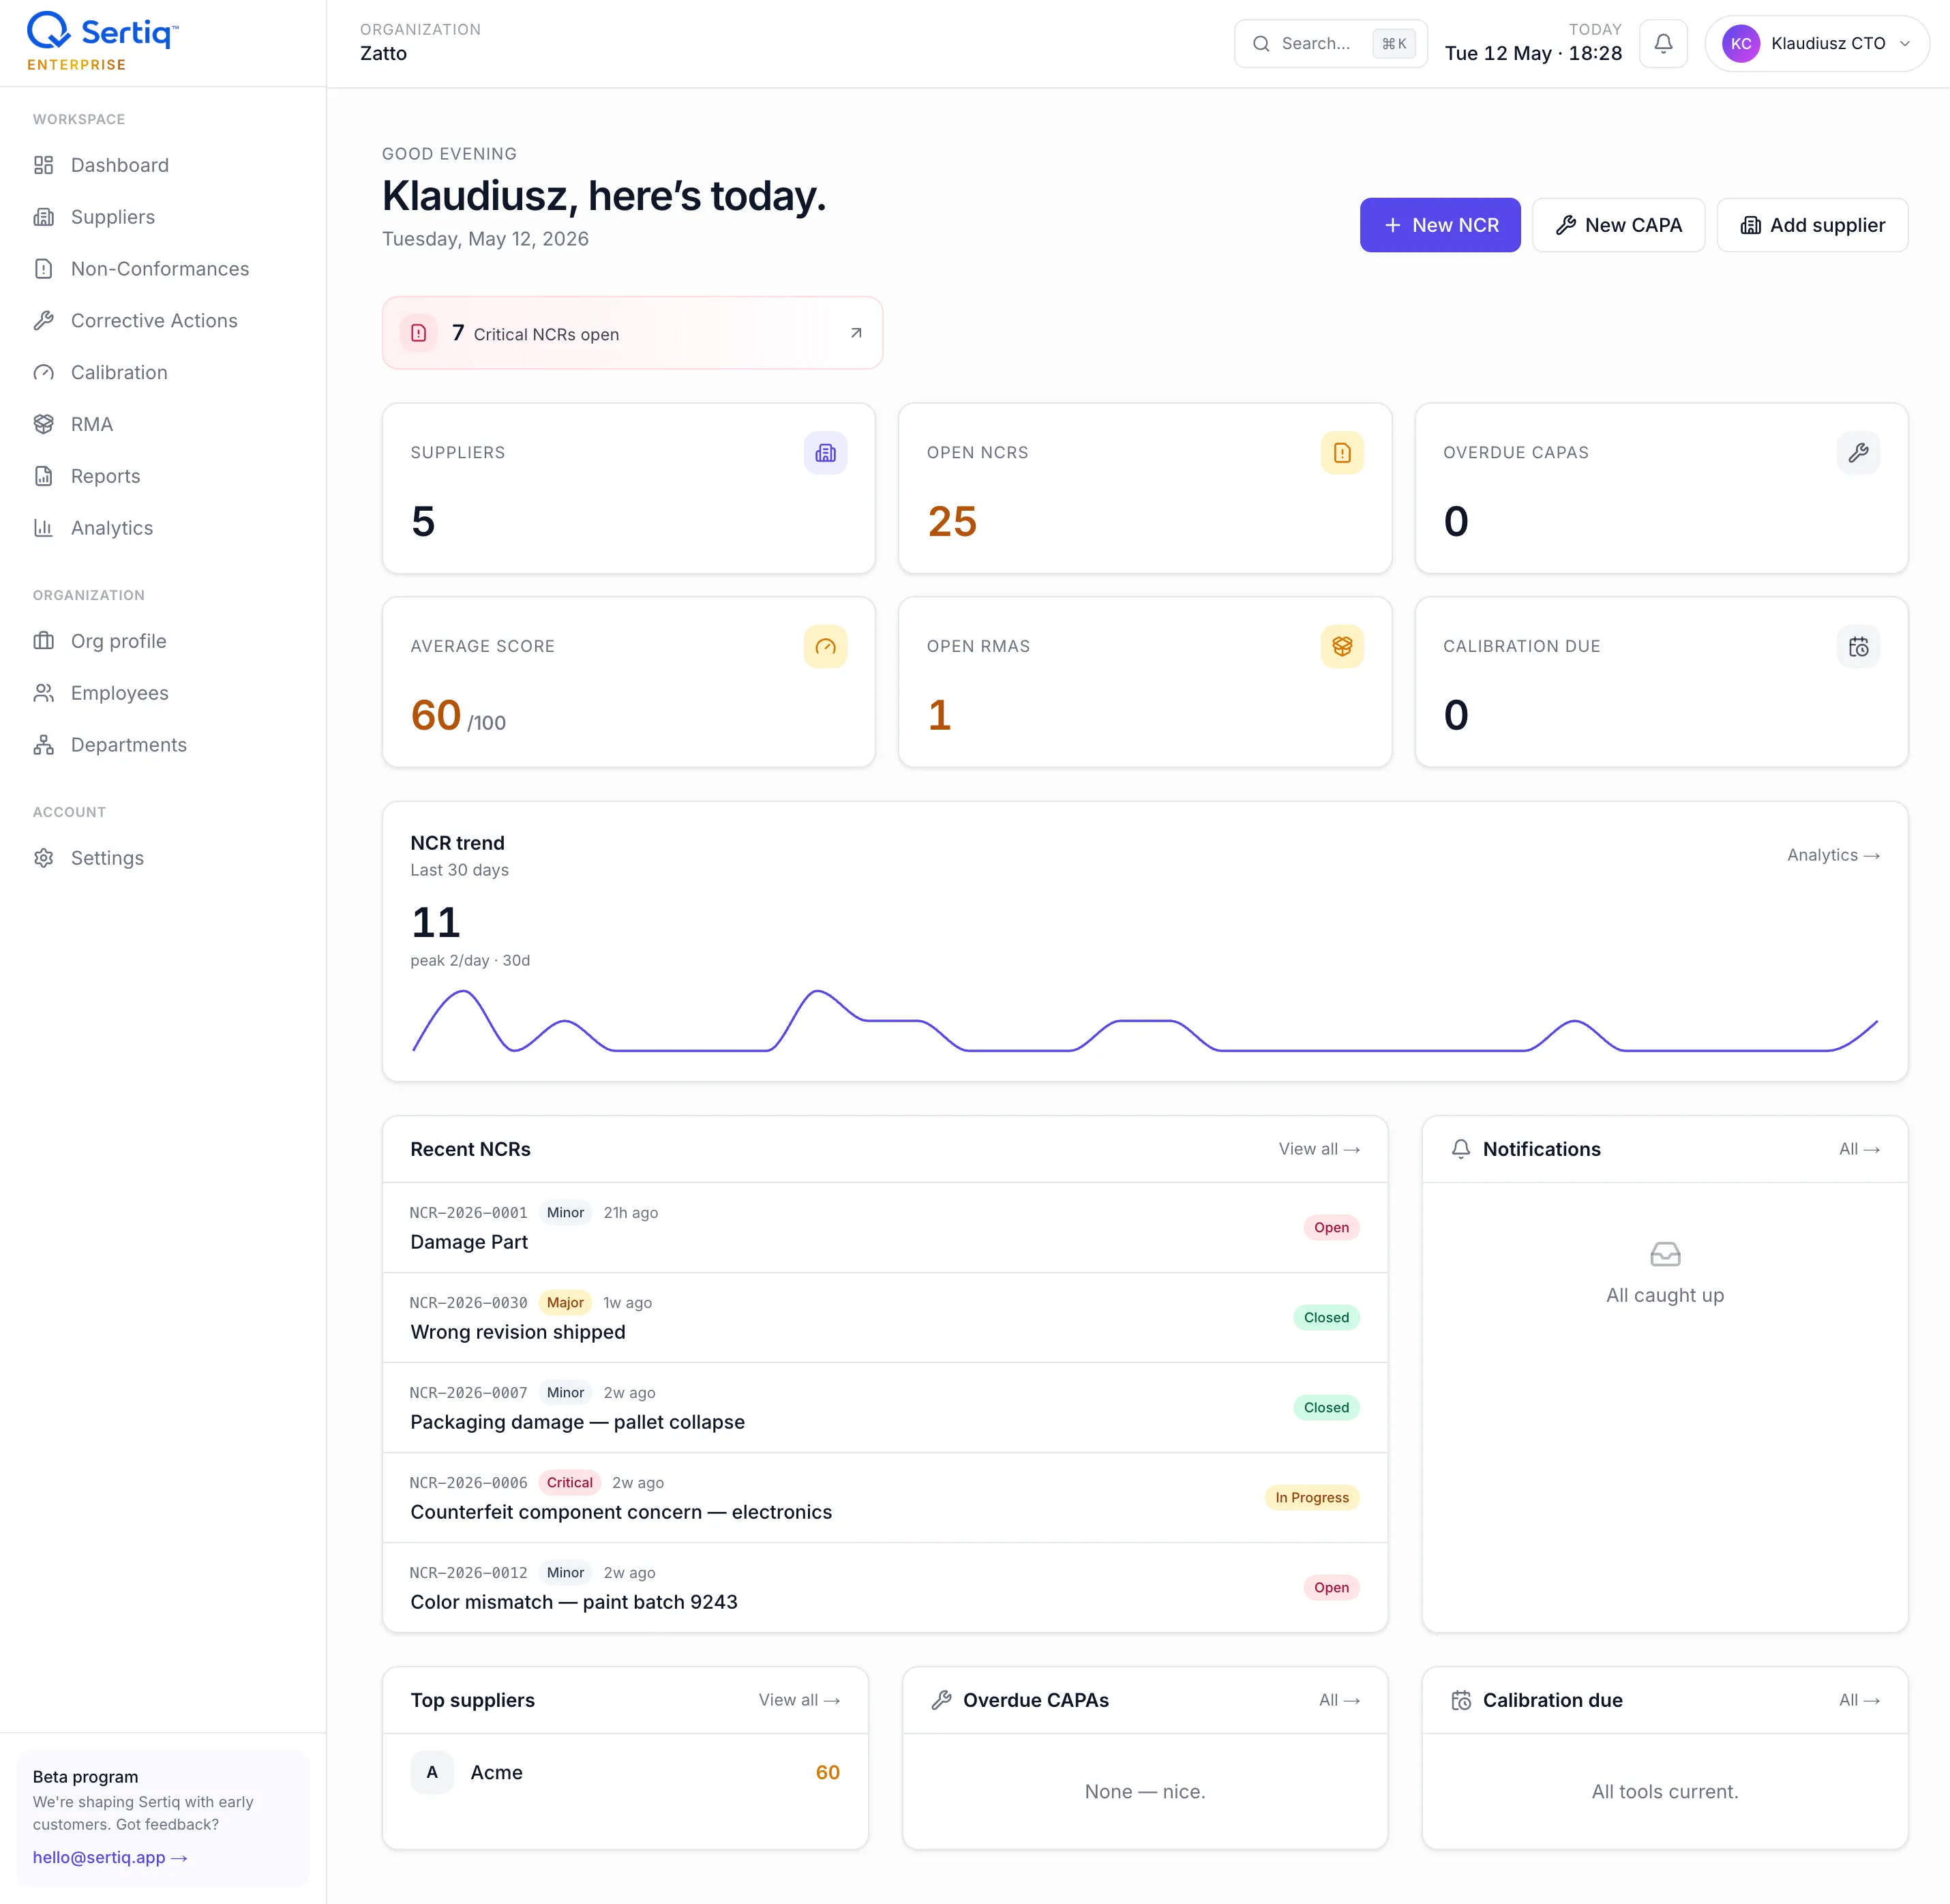Open the Calibration sidebar item
The width and height of the screenshot is (1950, 1904).
coord(163,372)
